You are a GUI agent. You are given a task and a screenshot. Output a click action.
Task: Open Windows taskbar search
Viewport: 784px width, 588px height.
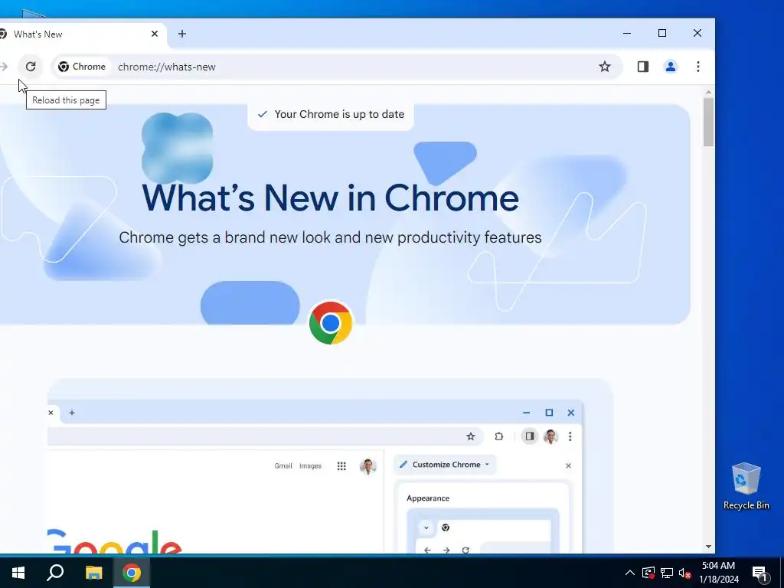click(55, 573)
